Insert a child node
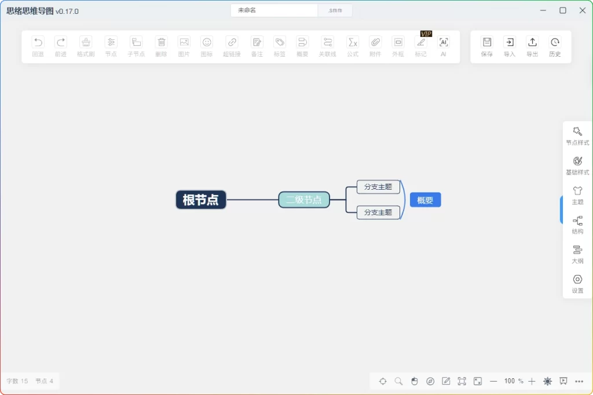The width and height of the screenshot is (593, 395). [136, 46]
